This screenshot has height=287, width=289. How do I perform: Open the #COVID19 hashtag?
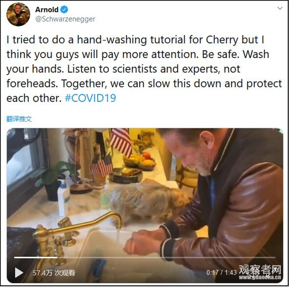click(x=91, y=98)
